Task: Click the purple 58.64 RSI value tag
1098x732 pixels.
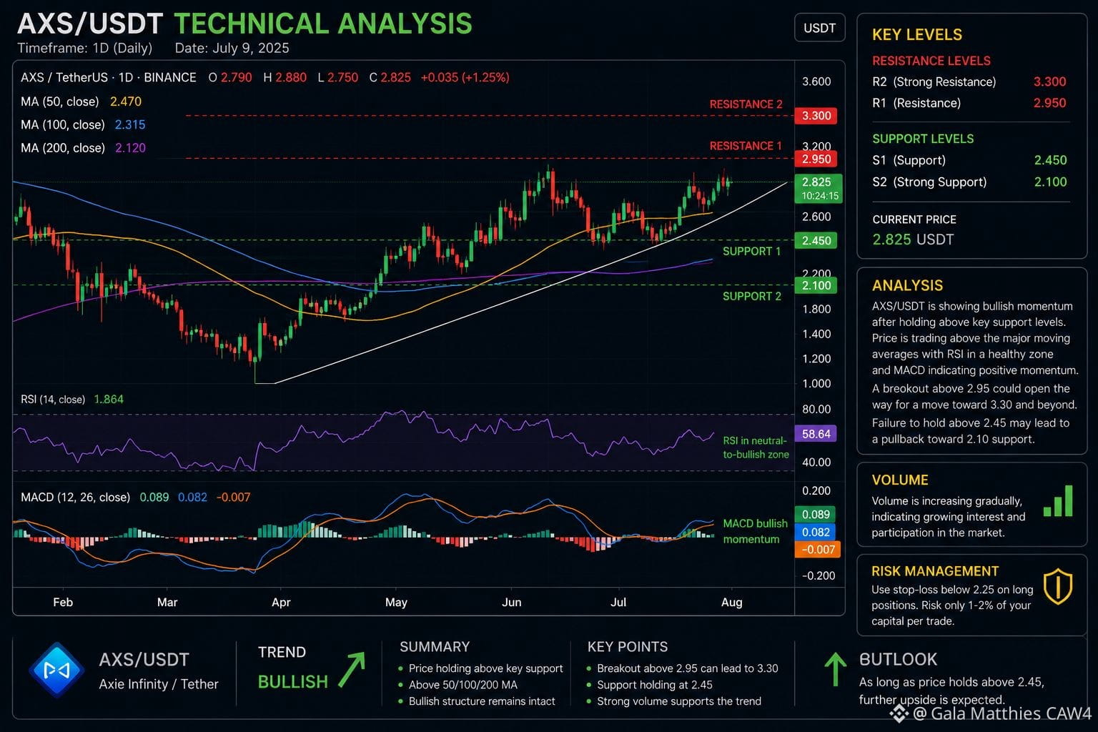Action: [816, 434]
